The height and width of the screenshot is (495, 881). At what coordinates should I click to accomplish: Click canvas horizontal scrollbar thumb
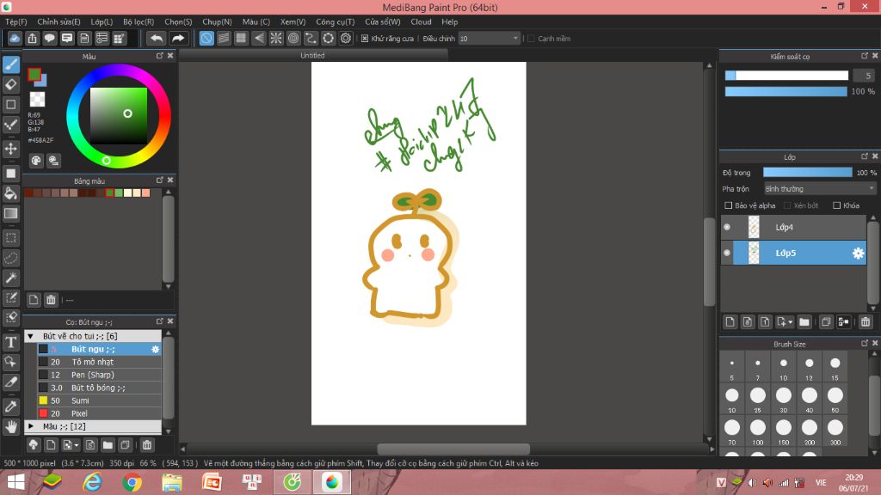coord(453,449)
